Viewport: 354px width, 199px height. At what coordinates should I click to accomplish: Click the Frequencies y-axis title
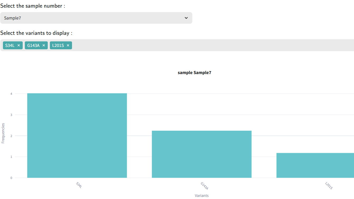tap(3, 133)
